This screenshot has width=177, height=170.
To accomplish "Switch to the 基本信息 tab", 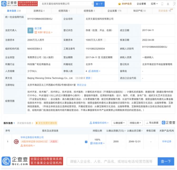I will coord(14,11).
